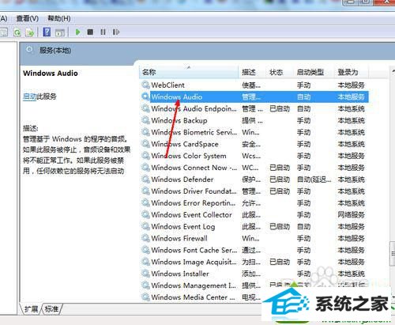Click the Restart Service toolbar icon
The height and width of the screenshot is (325, 395).
click(x=116, y=32)
